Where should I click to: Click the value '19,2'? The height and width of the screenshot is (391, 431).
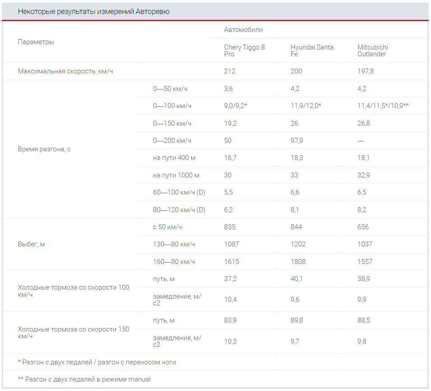[x=230, y=123]
